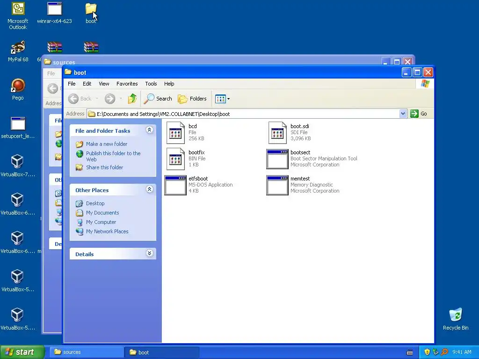Select the etfsboot MS-DOS application icon
The width and height of the screenshot is (479, 359).
coord(175,185)
